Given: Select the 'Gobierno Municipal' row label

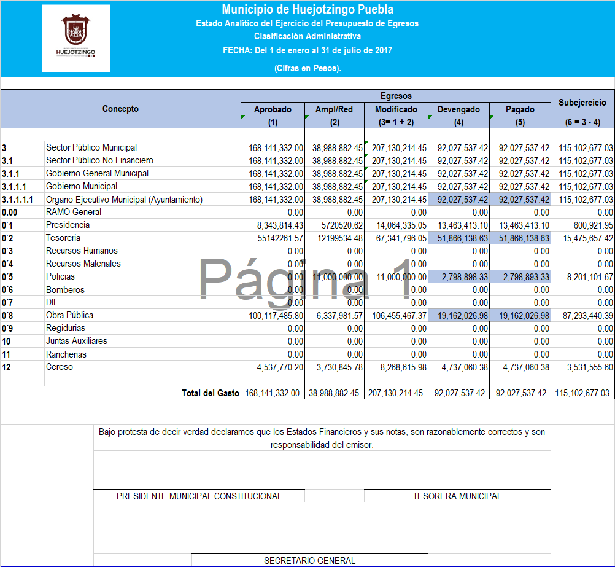Looking at the screenshot, I should [x=82, y=186].
